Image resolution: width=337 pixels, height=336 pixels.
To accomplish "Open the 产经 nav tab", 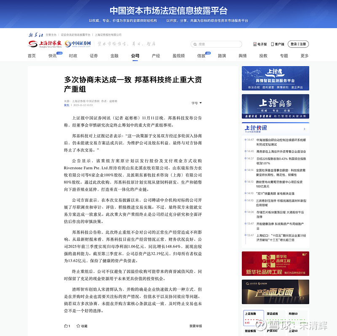I will pyautogui.click(x=156, y=56).
